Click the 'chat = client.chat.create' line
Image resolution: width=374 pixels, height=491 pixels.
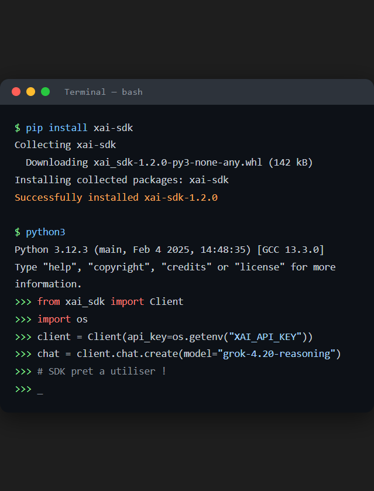tap(178, 354)
